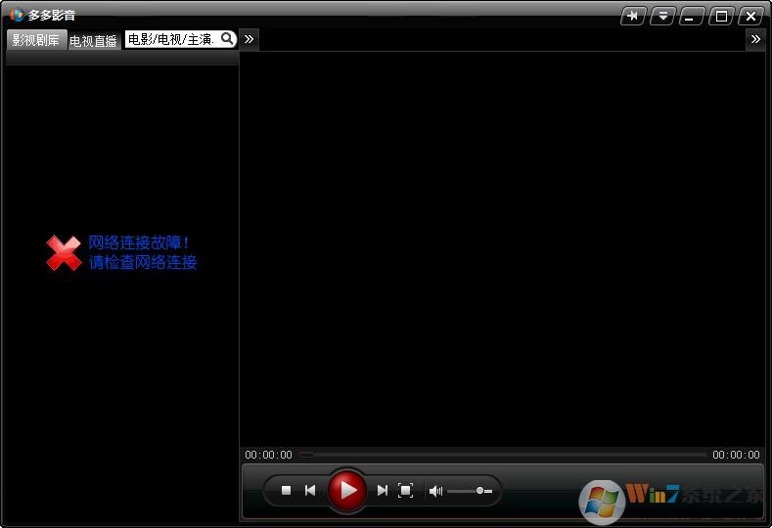Image resolution: width=772 pixels, height=528 pixels.
Task: Click the total duration 00:00:00 on right
Action: [x=736, y=455]
